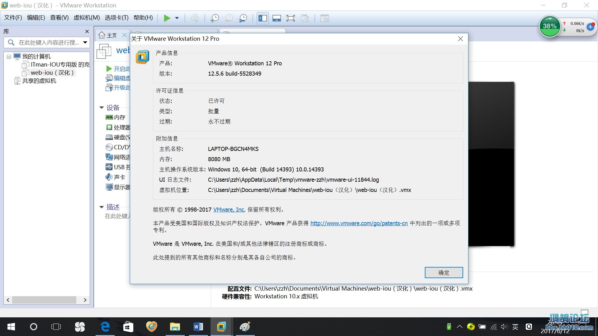
Task: Open the Paint app on taskbar
Action: tap(245, 327)
